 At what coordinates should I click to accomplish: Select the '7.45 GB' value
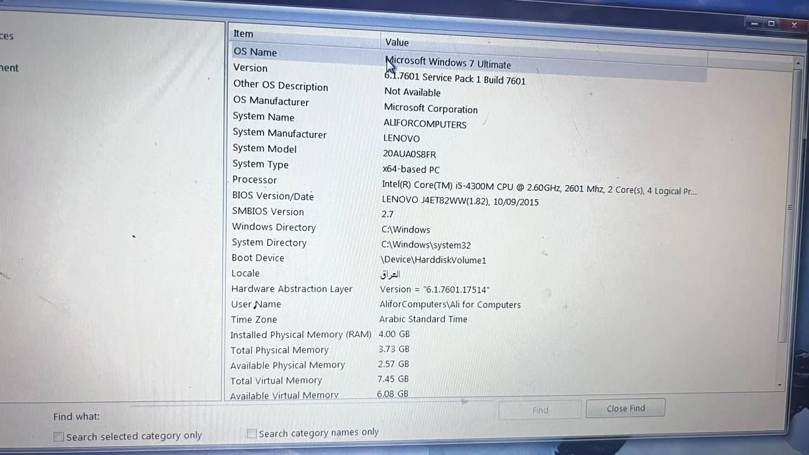393,379
